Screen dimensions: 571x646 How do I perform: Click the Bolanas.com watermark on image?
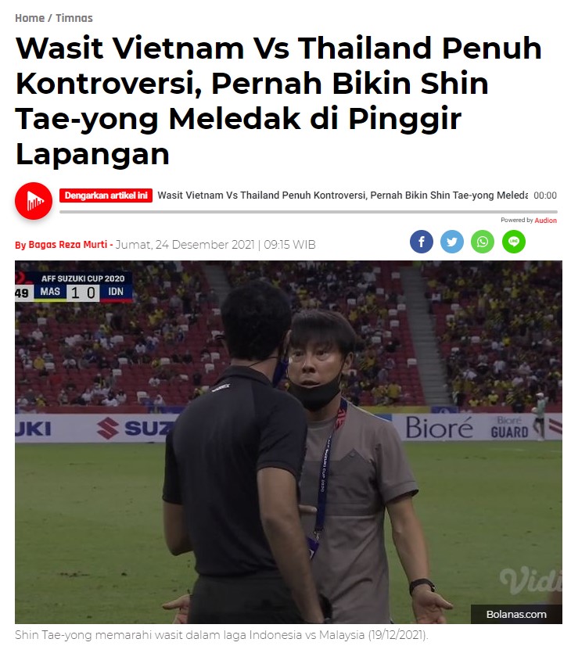click(516, 614)
